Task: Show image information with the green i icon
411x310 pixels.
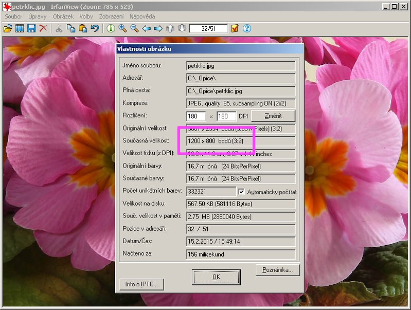Action: click(x=111, y=28)
